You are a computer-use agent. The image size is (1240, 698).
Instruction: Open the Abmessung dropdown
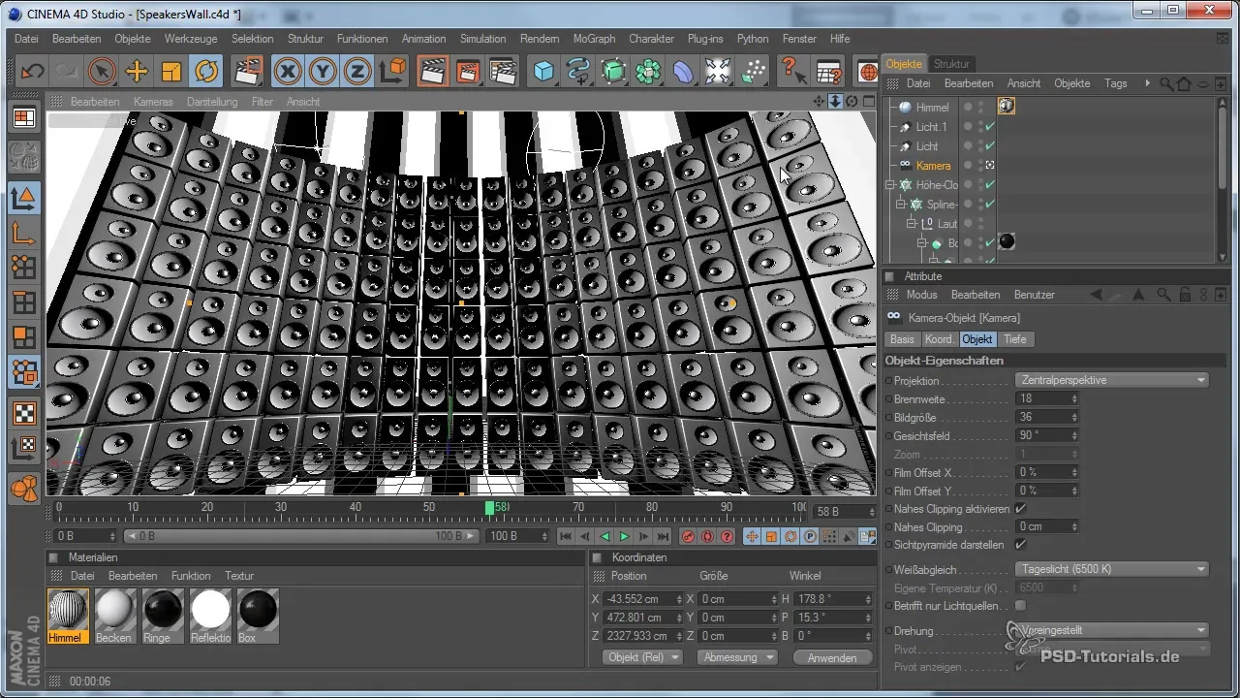739,657
